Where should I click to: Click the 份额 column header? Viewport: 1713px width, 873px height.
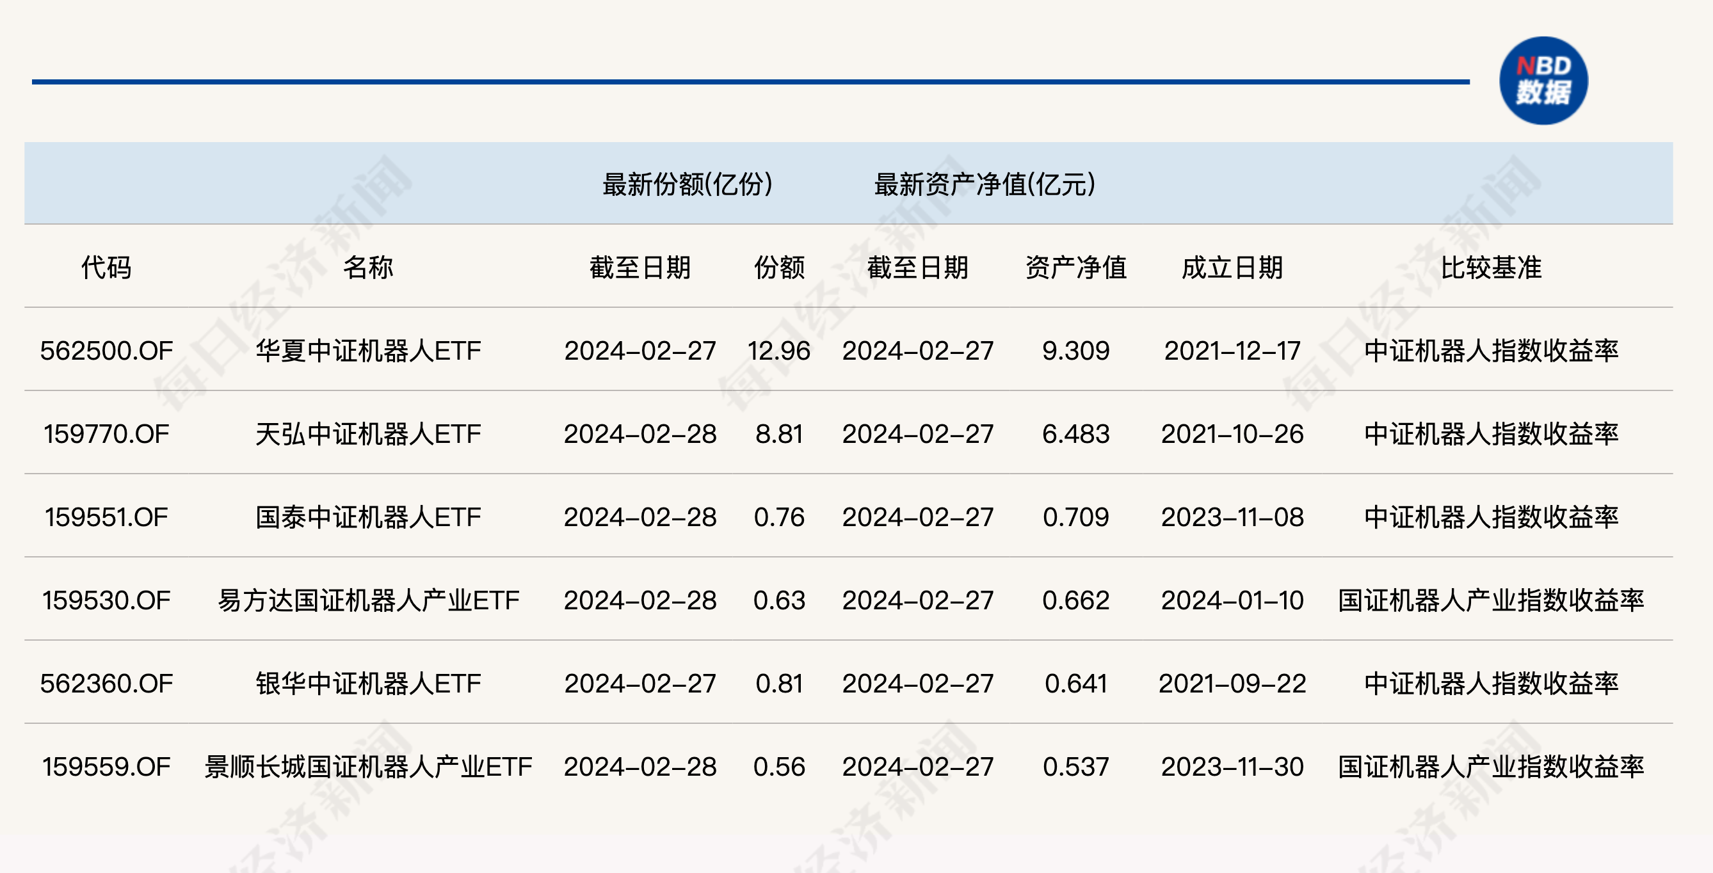click(779, 268)
